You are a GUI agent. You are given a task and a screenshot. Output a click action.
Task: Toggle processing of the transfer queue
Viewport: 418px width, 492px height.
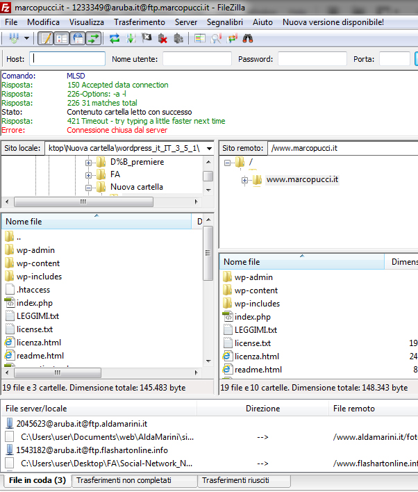[x=131, y=39]
